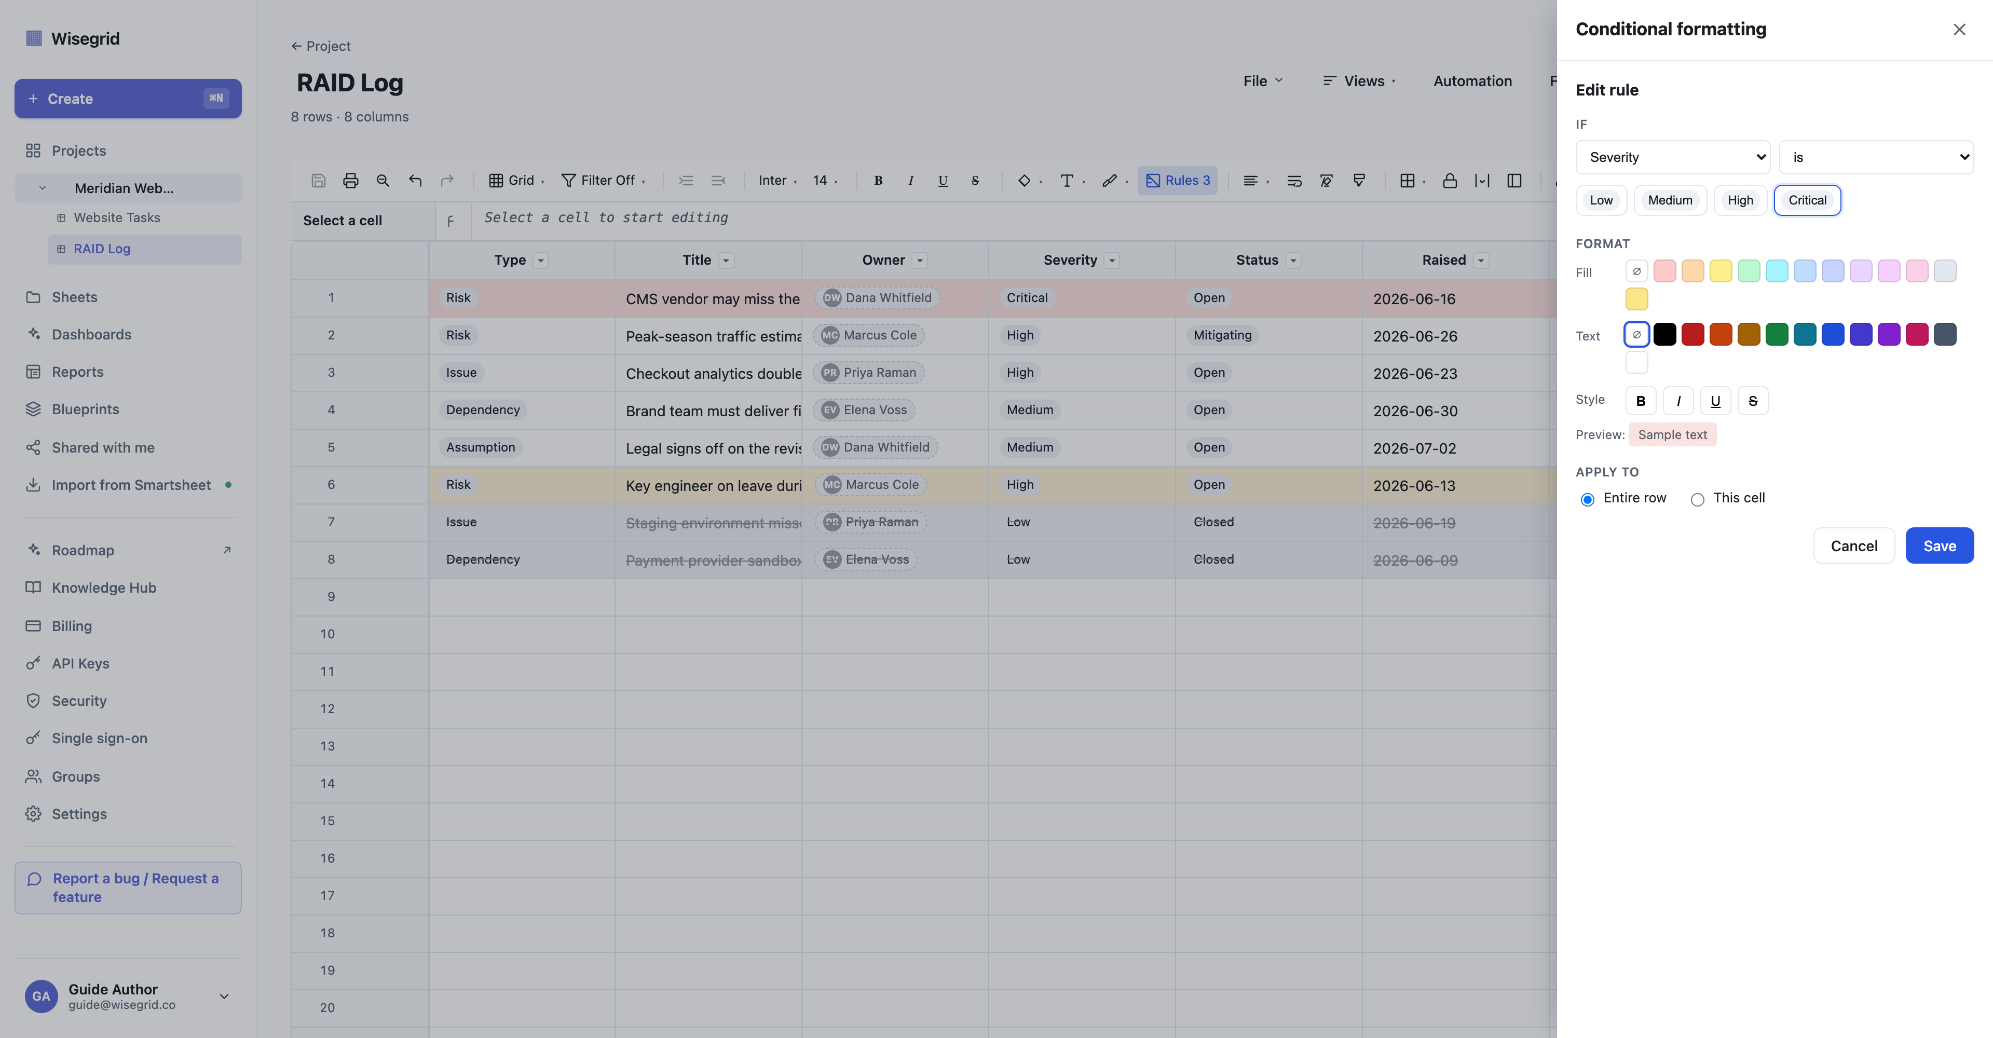Viewport: 1993px width, 1038px height.
Task: Select the This cell radio option
Action: 1697,499
